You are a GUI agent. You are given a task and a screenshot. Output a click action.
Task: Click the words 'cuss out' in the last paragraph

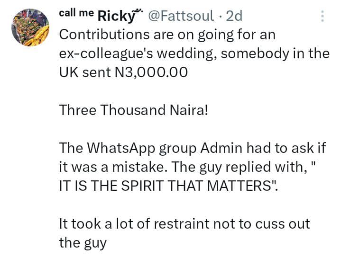click(x=283, y=224)
